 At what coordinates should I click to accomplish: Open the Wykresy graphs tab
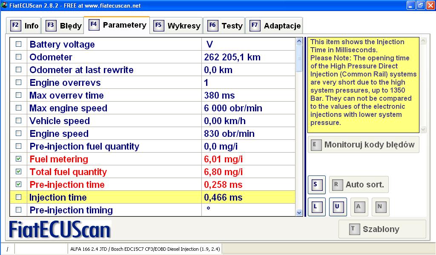point(177,26)
